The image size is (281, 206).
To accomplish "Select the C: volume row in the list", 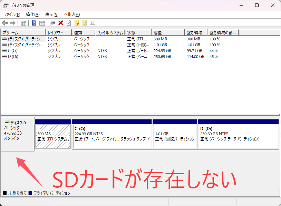I will [21, 50].
